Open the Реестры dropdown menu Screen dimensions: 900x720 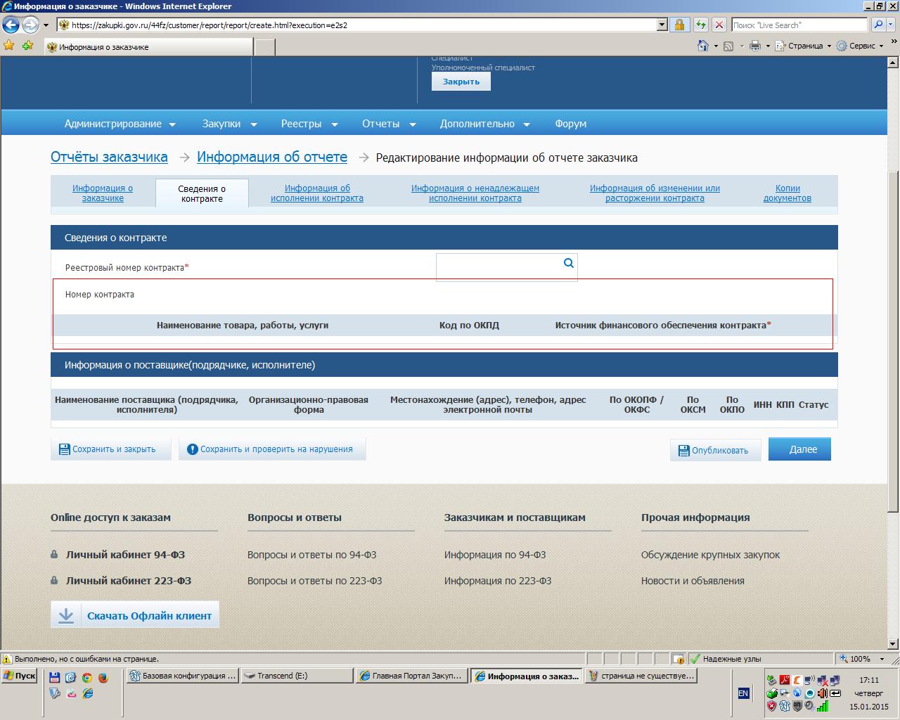(x=309, y=124)
